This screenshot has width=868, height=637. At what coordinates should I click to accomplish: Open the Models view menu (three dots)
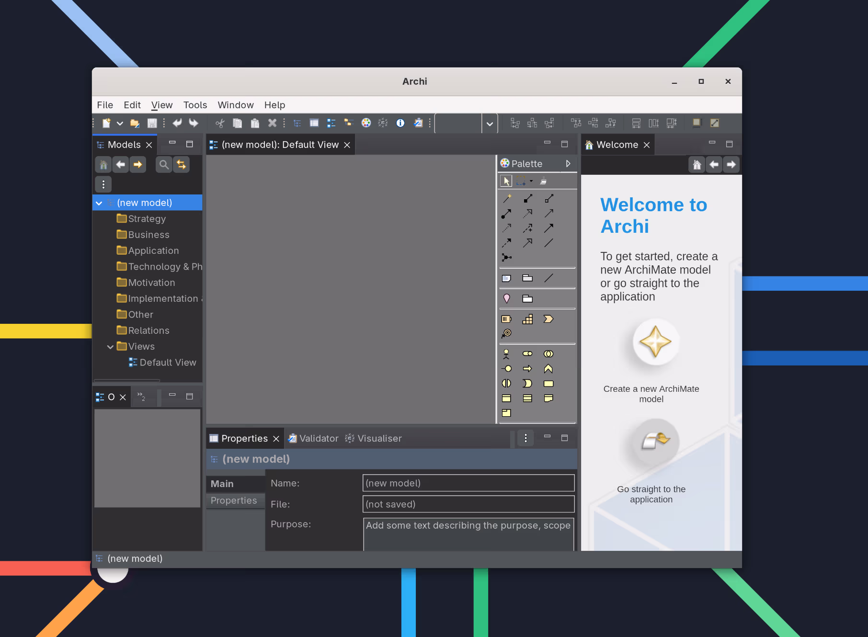(103, 184)
